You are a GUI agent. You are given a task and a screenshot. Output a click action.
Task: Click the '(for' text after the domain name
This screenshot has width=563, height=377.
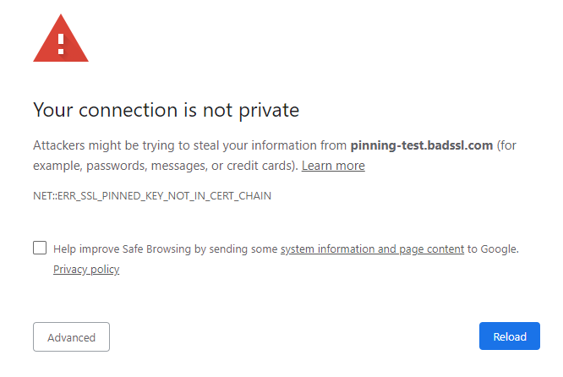tap(506, 145)
